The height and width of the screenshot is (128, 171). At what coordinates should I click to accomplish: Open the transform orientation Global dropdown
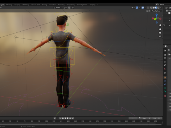tap(58, 8)
